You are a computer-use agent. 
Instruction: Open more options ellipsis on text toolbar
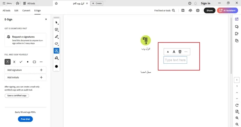click(186, 52)
